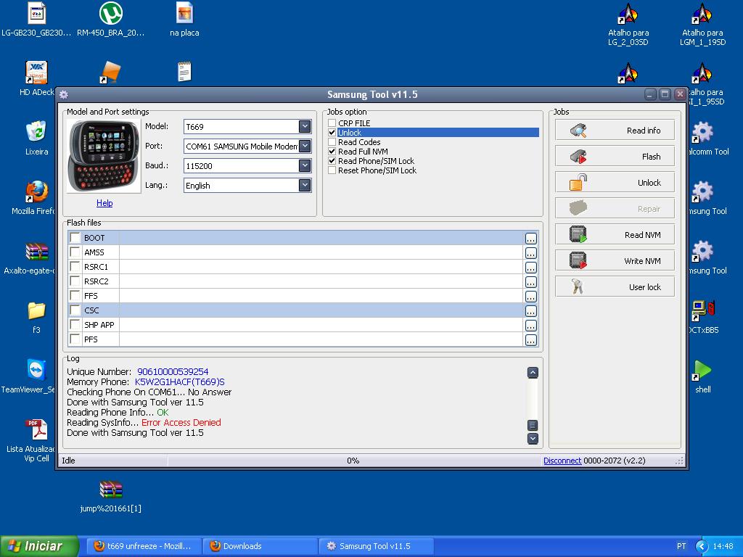Click the Unlock job button
Image resolution: width=743 pixels, height=557 pixels.
(615, 182)
